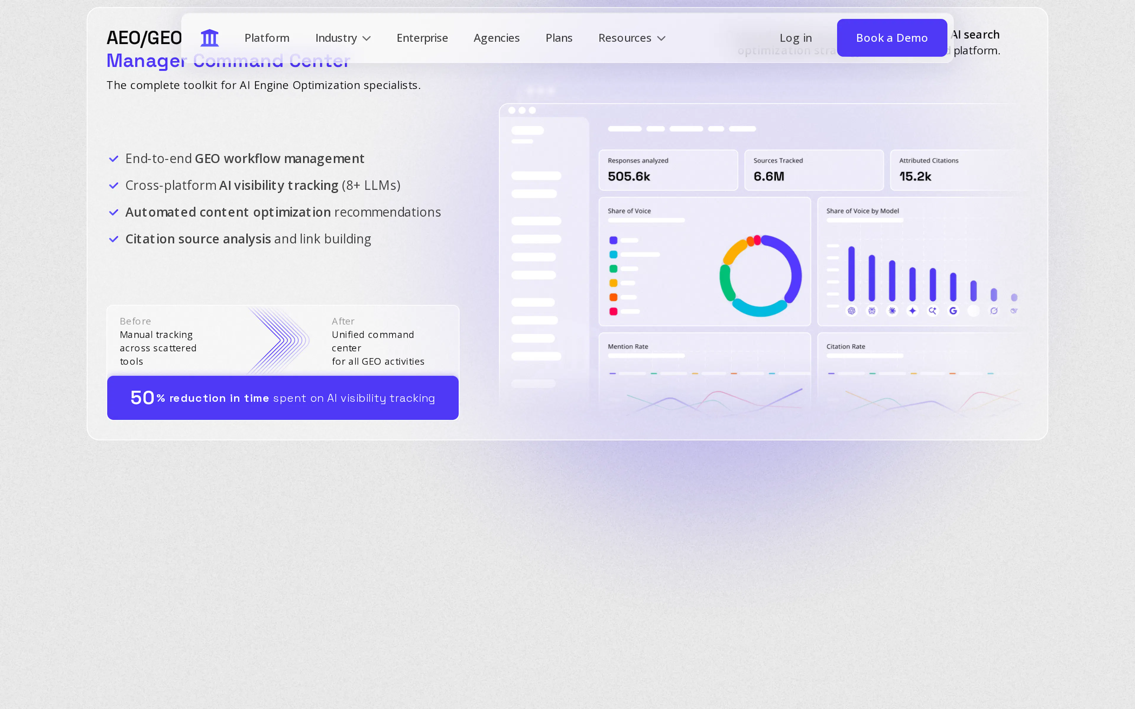Click the Book a Demo button
The image size is (1135, 709).
[891, 38]
